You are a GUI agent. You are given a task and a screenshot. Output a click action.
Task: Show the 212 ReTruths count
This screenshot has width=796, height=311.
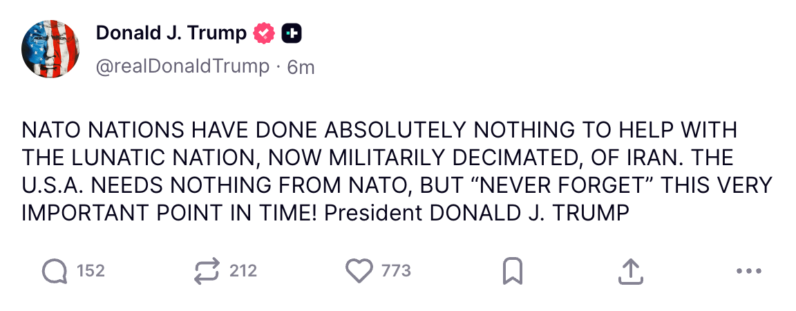click(243, 271)
